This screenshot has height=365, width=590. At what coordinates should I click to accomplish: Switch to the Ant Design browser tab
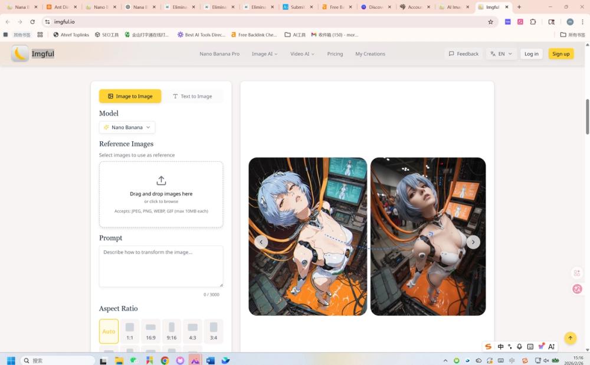pos(62,6)
